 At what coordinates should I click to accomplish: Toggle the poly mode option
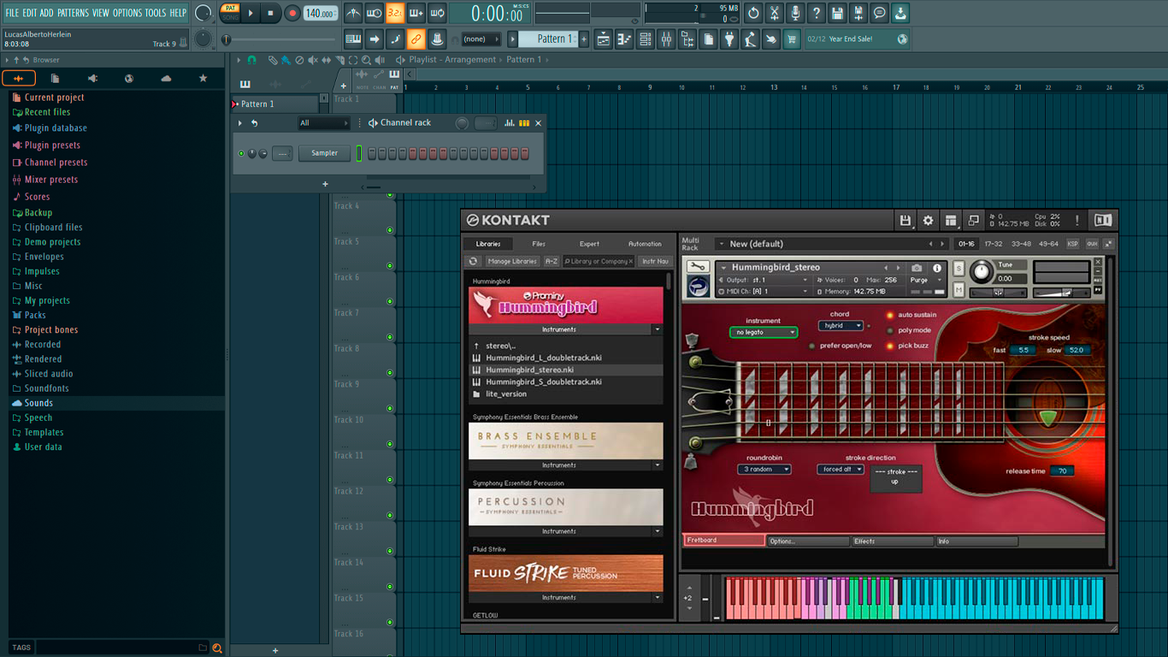pos(890,330)
